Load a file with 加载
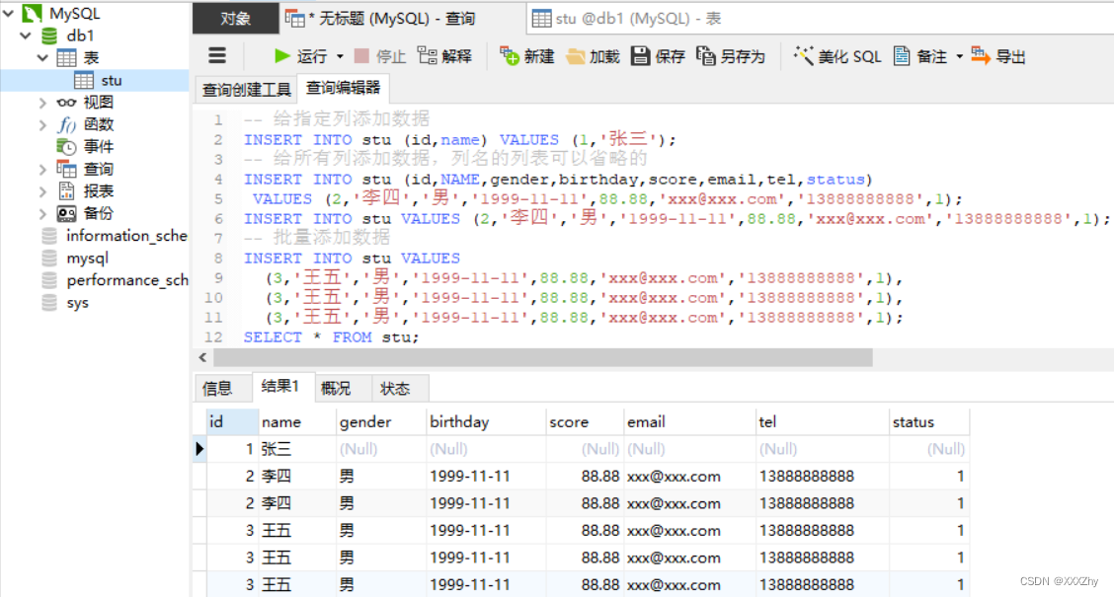This screenshot has width=1114, height=597. point(594,56)
